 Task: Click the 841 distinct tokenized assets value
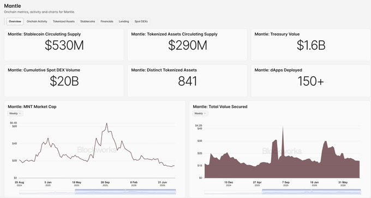click(x=187, y=81)
